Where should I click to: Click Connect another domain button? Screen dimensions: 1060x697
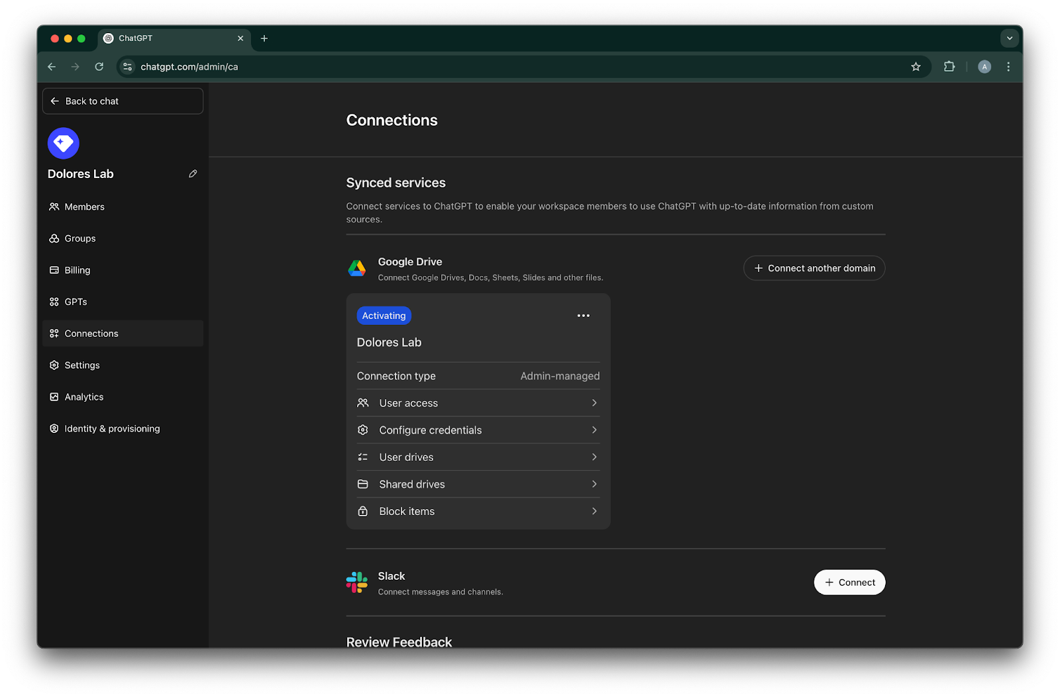tap(814, 268)
